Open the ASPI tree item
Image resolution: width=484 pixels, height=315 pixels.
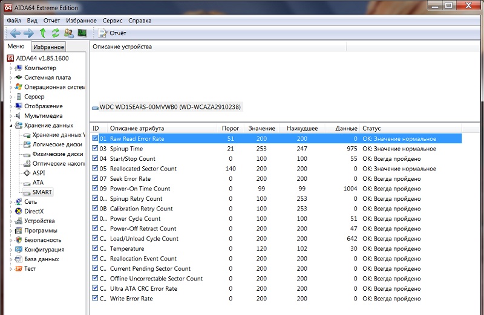39,173
